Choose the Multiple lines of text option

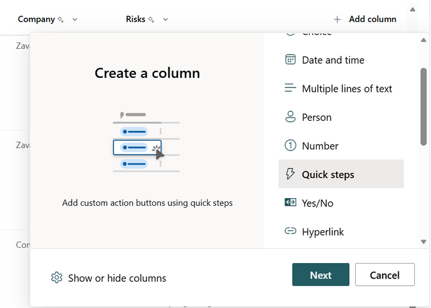[347, 89]
